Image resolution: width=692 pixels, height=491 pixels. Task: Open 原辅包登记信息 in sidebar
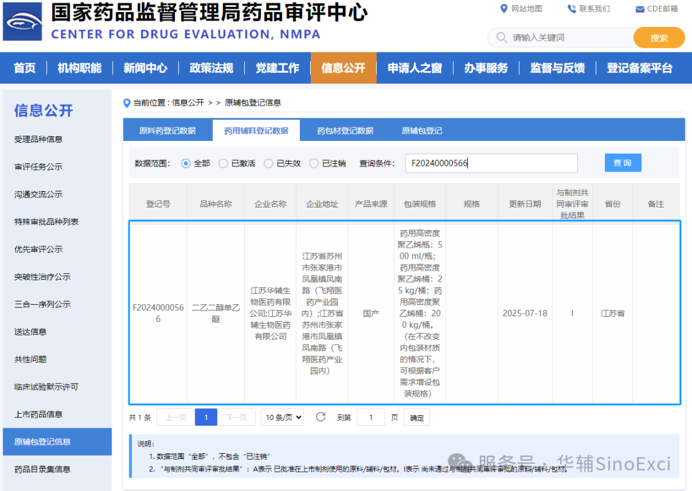58,442
